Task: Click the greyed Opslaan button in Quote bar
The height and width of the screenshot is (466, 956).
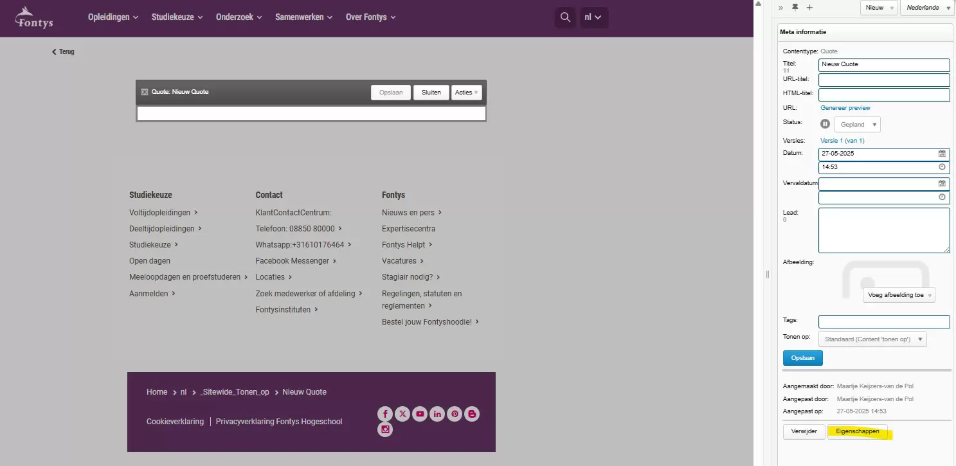Action: (391, 93)
